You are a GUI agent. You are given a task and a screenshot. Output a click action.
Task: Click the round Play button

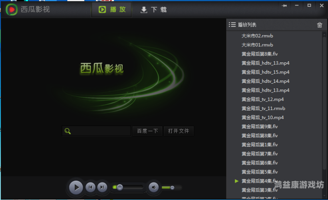[x=76, y=187]
